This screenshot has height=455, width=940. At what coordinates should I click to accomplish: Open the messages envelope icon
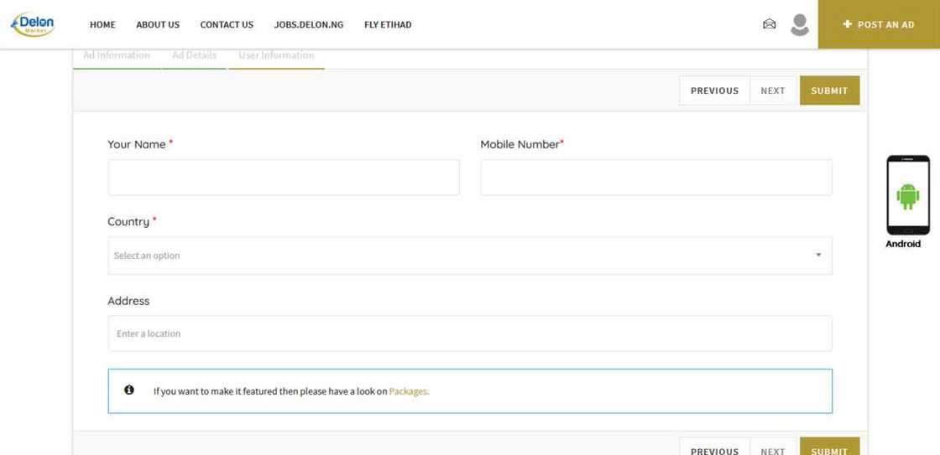769,24
